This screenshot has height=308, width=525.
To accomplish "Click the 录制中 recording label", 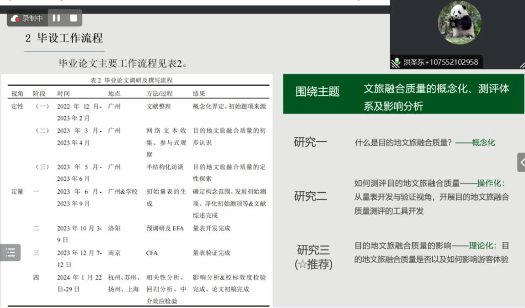I will pos(32,18).
